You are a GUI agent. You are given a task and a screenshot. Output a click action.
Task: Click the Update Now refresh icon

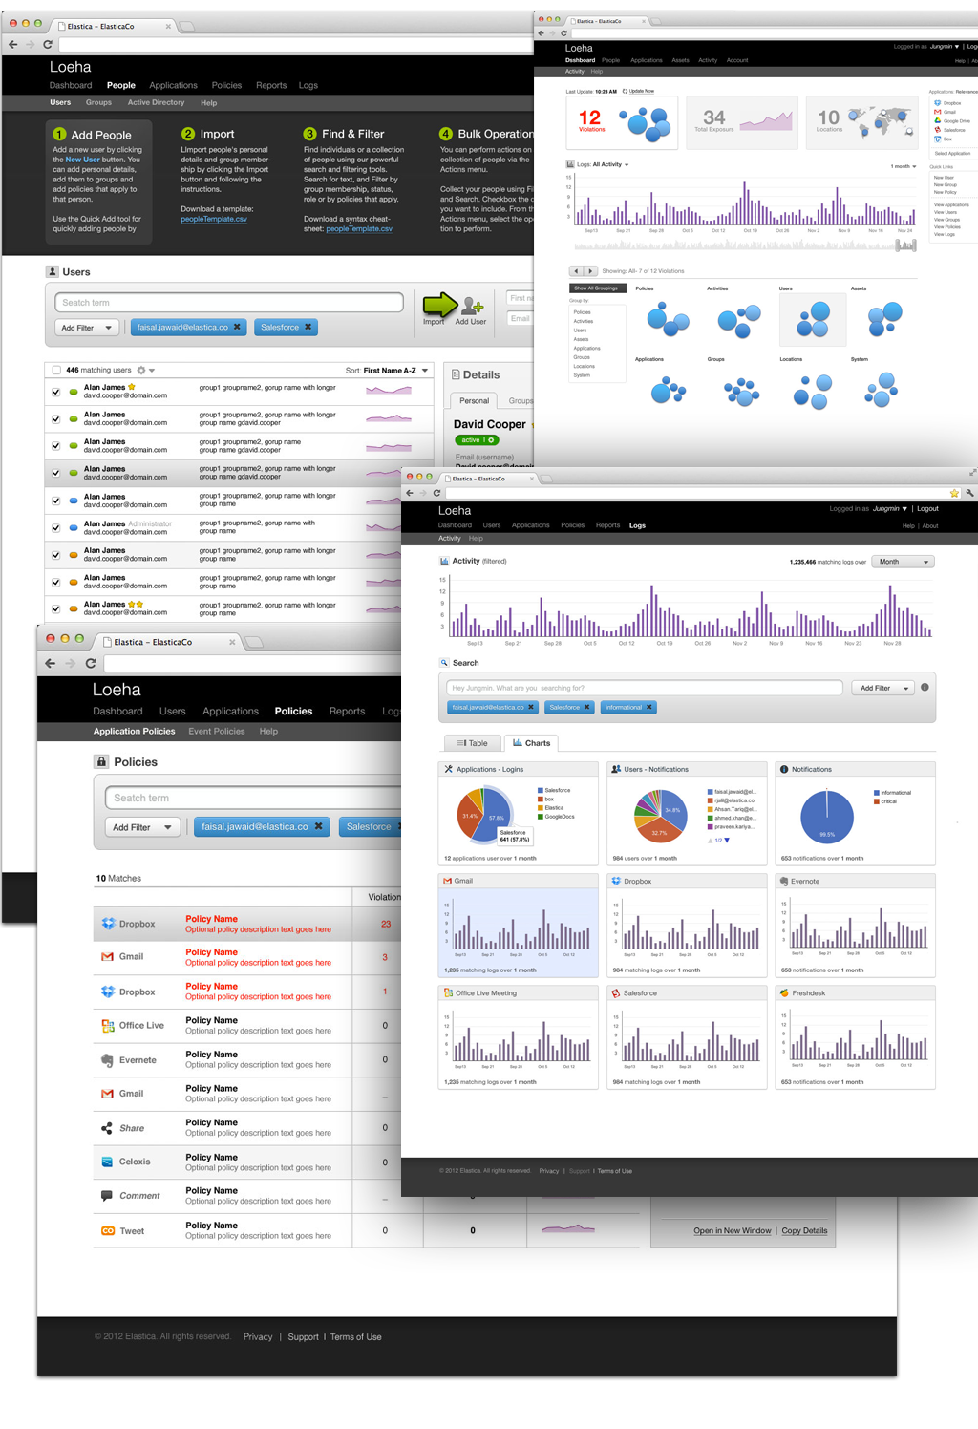[x=626, y=92]
